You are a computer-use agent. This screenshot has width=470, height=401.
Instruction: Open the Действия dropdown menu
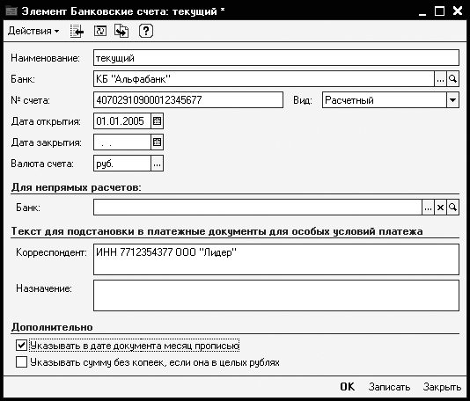click(x=33, y=31)
